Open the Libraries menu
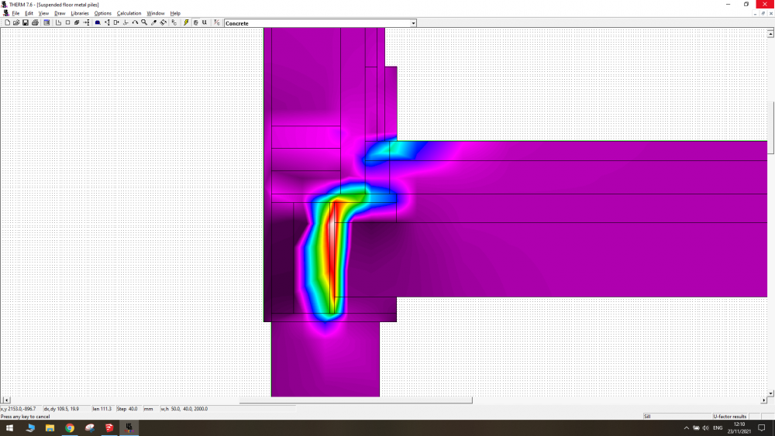Viewport: 775px width, 436px height. pyautogui.click(x=80, y=13)
